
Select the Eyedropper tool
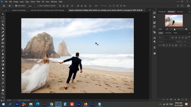3,32
